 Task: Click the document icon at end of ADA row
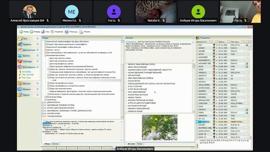tap(247, 45)
